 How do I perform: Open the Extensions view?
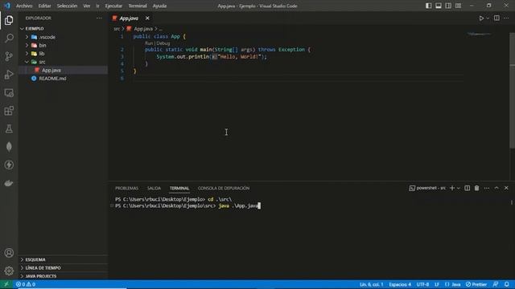(x=9, y=111)
